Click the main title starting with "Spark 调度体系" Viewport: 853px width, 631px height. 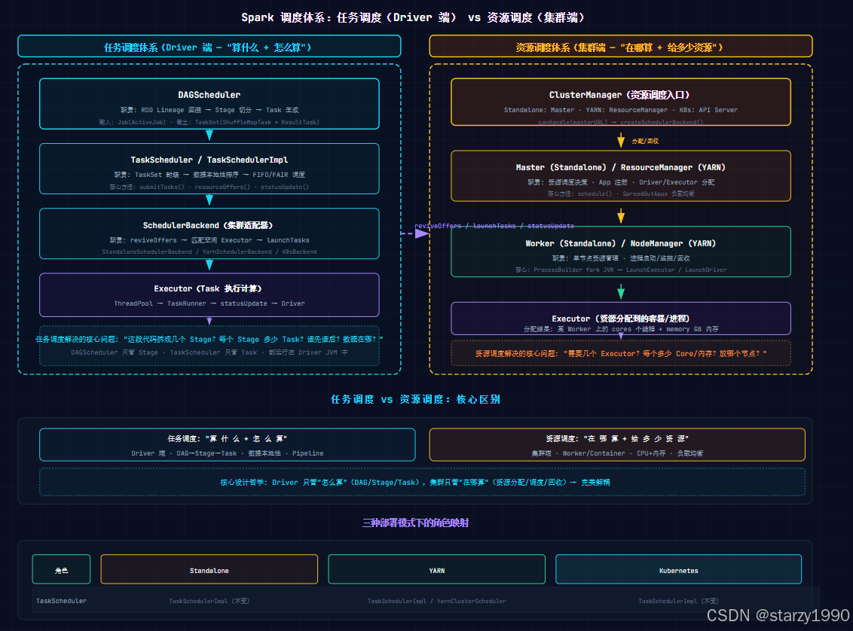pyautogui.click(x=412, y=17)
